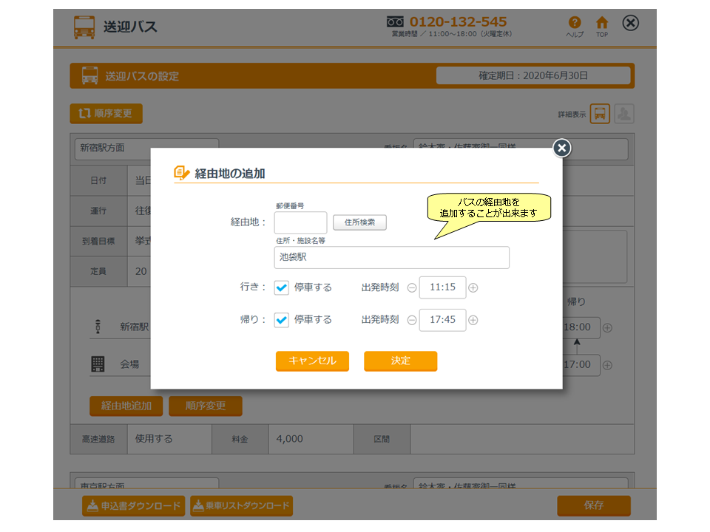Click the 住所検索 button
The height and width of the screenshot is (532, 710).
pos(359,222)
